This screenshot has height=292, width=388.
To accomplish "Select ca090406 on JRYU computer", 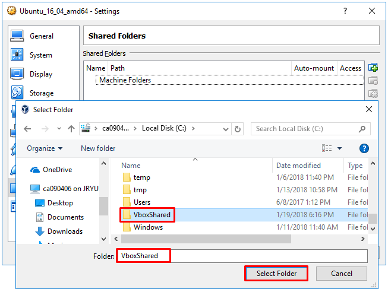I will click(64, 189).
